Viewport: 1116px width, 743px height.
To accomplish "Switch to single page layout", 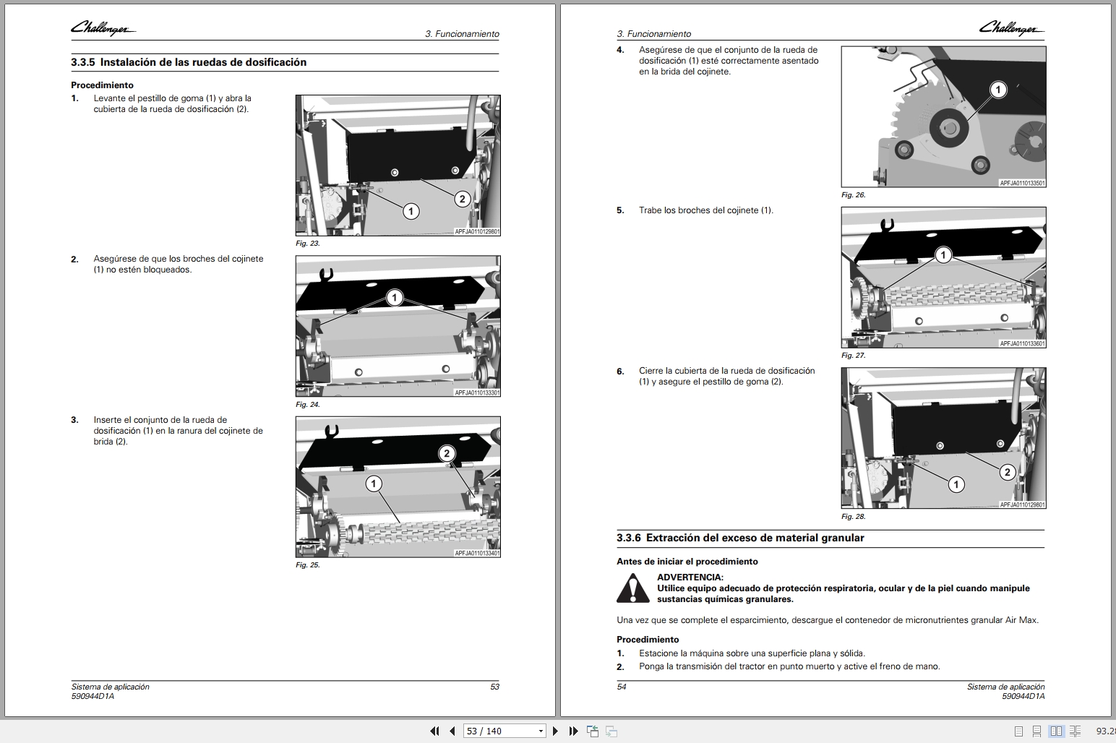I will [x=1018, y=731].
